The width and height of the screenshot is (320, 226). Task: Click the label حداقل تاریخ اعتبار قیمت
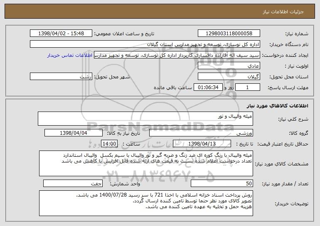coord(283,144)
